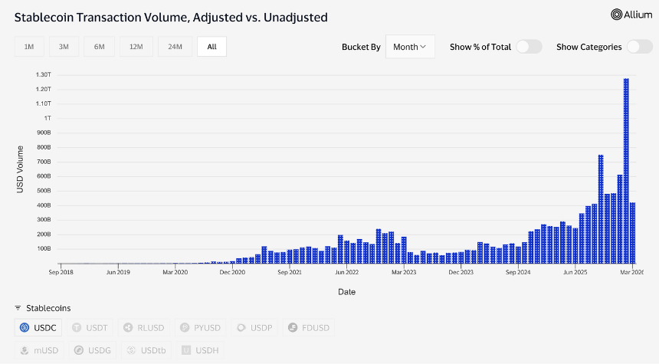
Task: Select the 1M time range
Action: 29,47
